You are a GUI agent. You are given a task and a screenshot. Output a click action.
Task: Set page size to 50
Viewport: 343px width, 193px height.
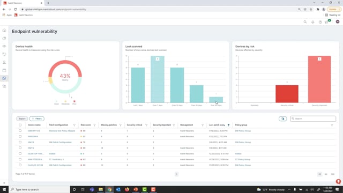[x=326, y=174]
